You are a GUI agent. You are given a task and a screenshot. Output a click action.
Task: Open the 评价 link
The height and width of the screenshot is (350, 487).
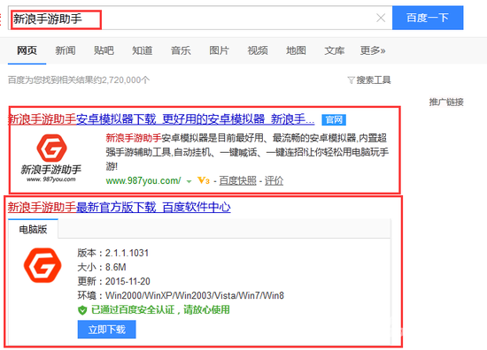(274, 180)
